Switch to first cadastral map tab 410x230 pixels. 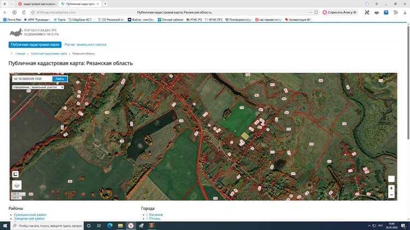(37, 4)
